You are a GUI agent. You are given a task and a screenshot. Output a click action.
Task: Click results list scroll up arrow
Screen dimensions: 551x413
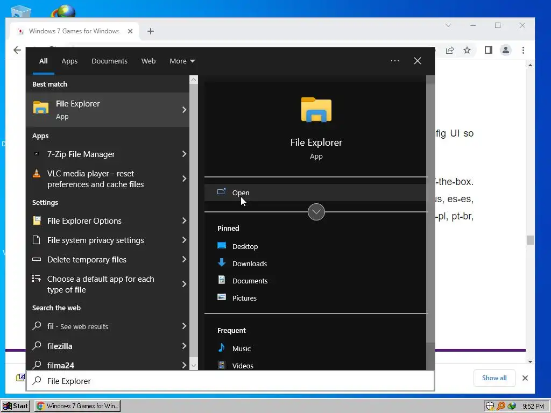(194, 80)
